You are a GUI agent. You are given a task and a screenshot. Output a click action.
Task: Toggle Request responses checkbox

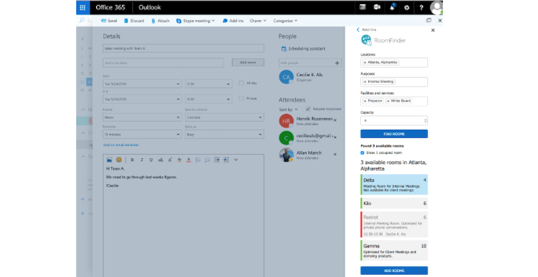308,109
